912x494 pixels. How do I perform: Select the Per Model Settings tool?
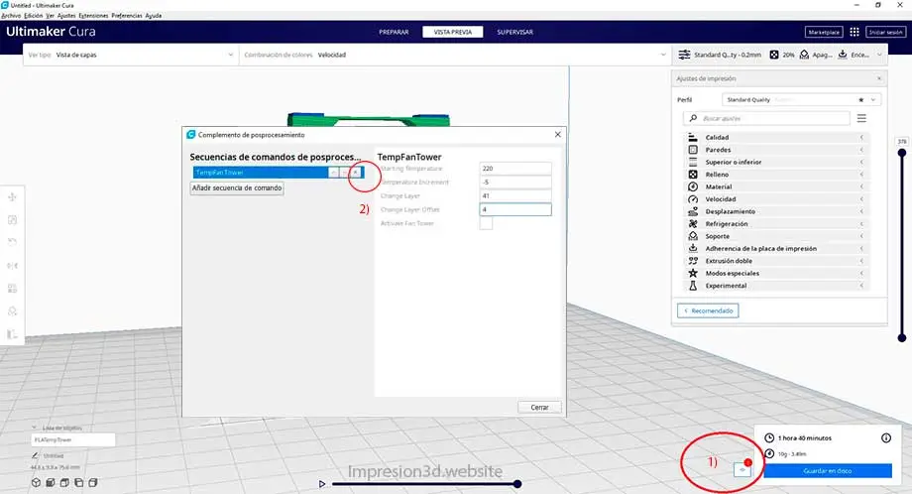[x=12, y=289]
